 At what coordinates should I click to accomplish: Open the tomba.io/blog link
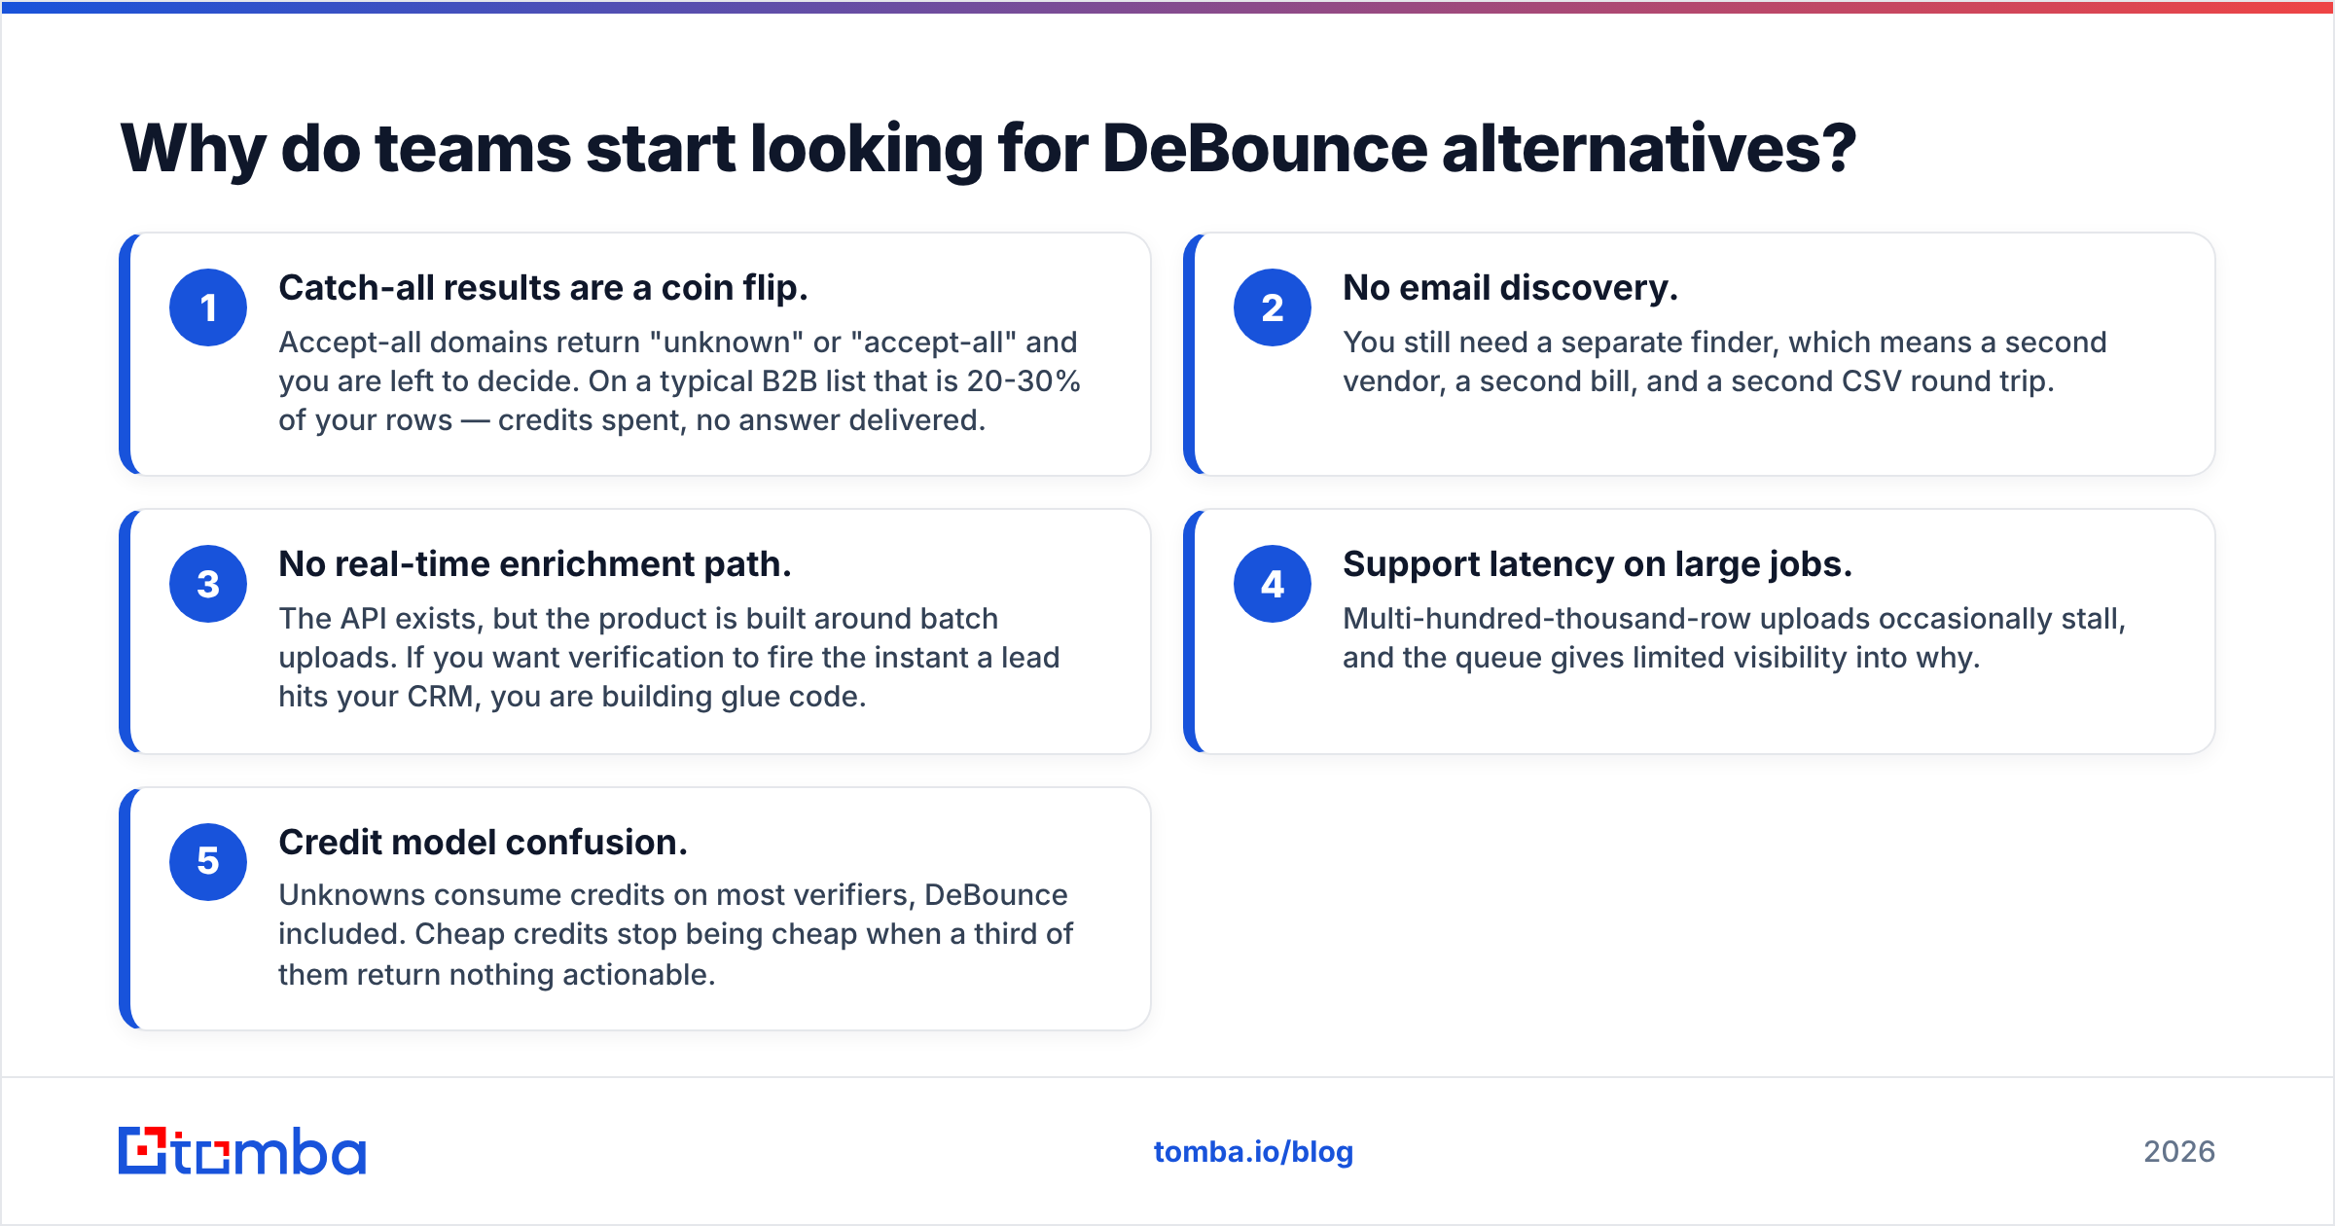(1253, 1152)
